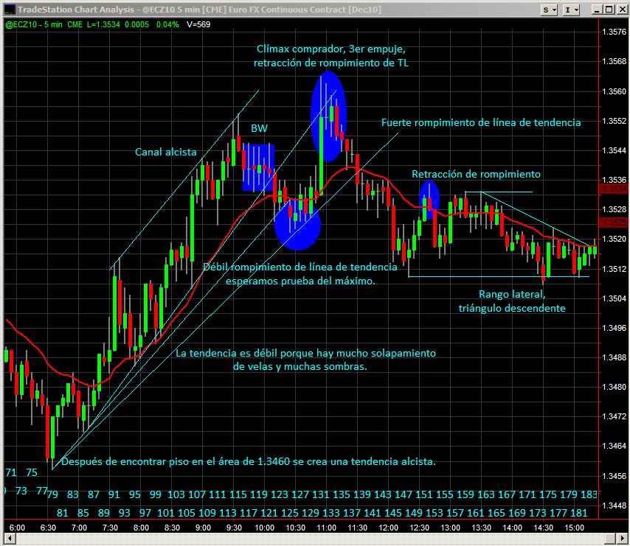Click the 1.3480 price axis label
Screen dimensions: 630x546
(x=615, y=387)
